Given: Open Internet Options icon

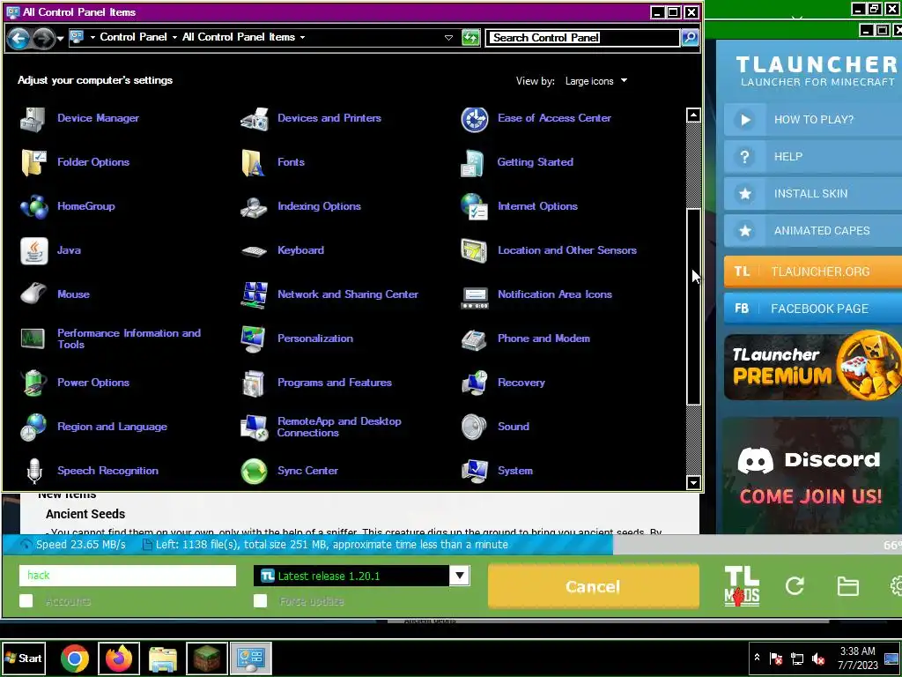Looking at the screenshot, I should pyautogui.click(x=475, y=206).
